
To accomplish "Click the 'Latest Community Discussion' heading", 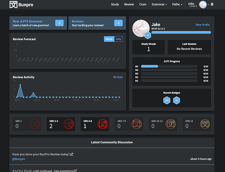I will (x=112, y=142).
